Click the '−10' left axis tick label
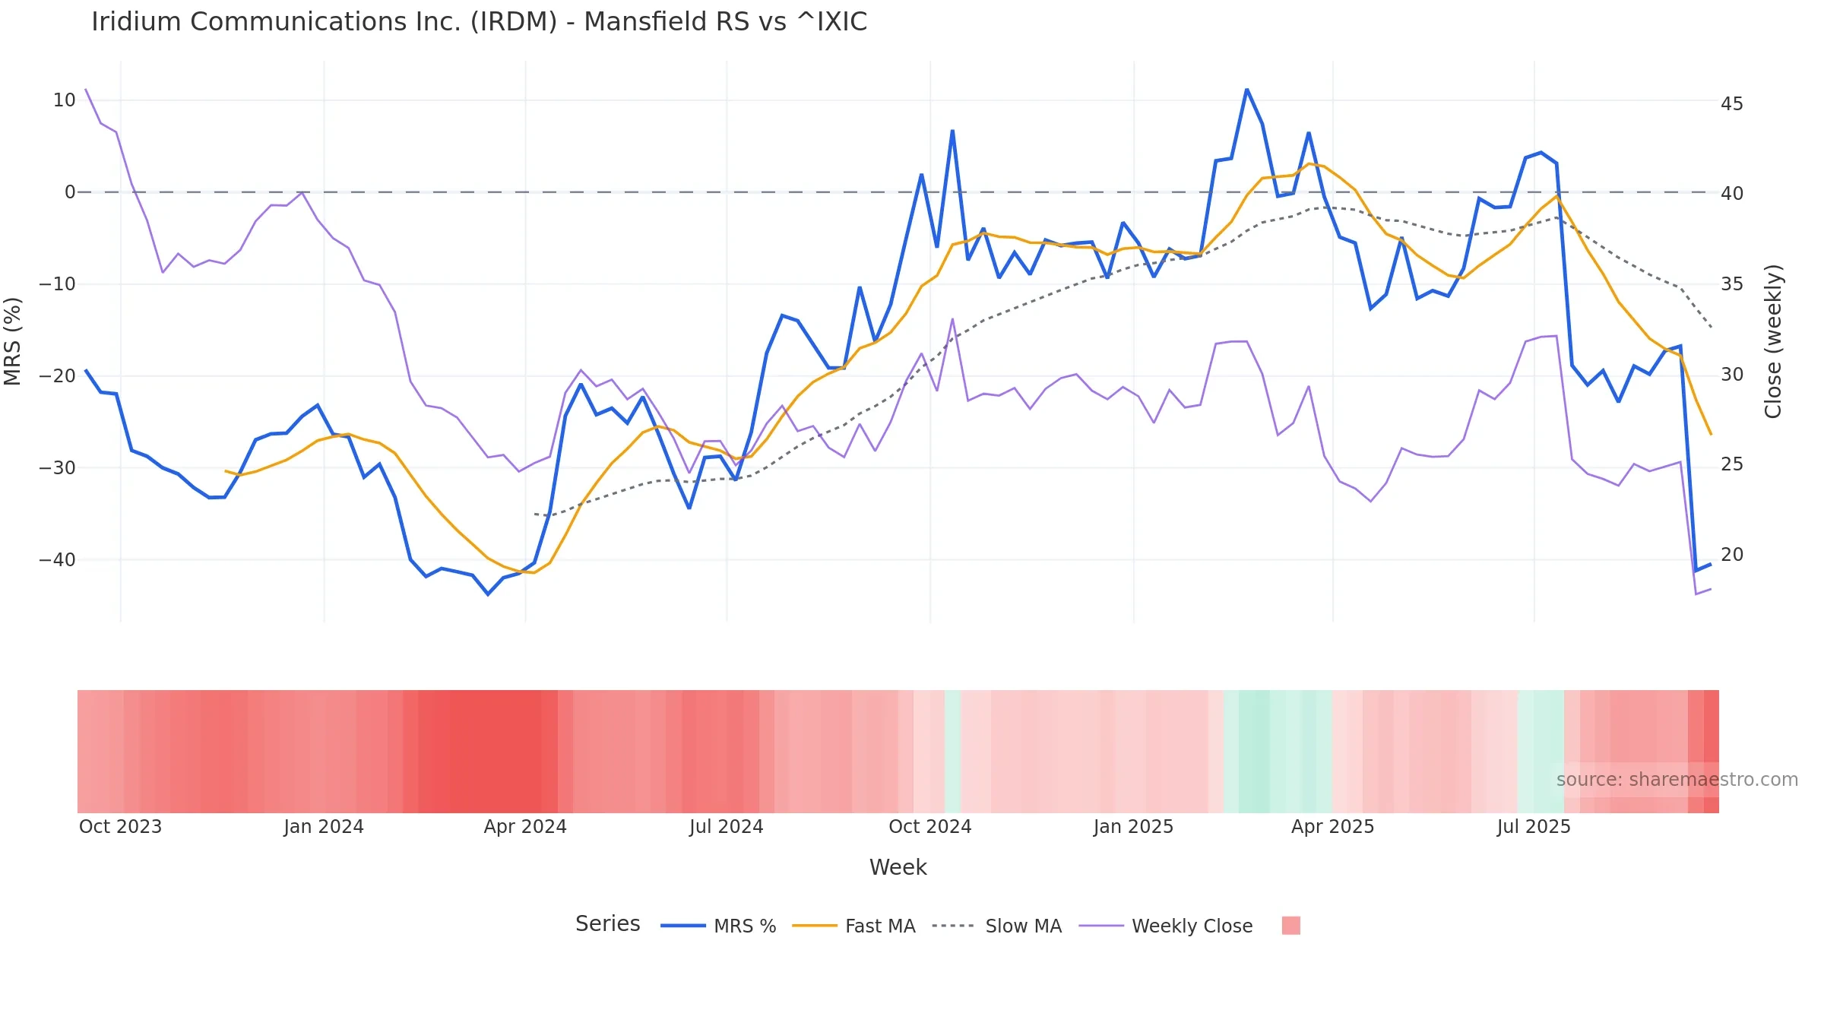Viewport: 1824px width, 1026px height. coord(57,284)
